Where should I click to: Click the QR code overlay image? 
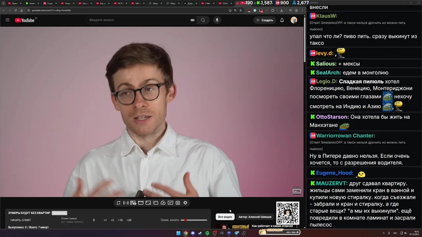[x=288, y=213]
